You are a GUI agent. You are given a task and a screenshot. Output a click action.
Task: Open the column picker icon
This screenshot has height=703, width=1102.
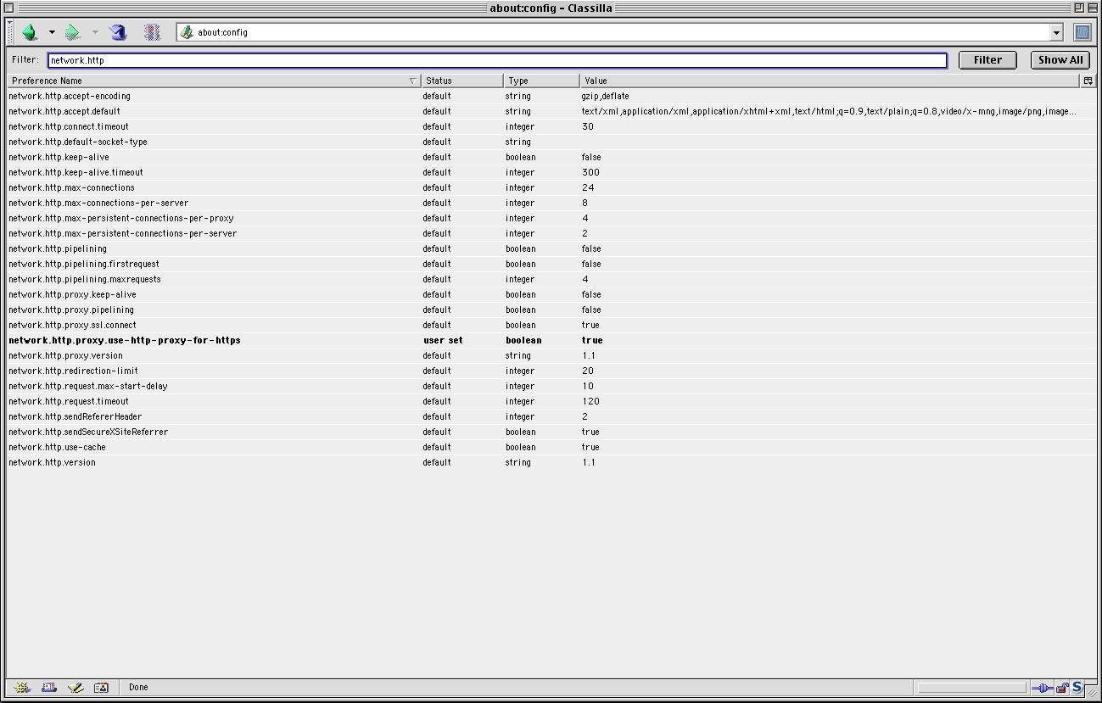[1088, 81]
